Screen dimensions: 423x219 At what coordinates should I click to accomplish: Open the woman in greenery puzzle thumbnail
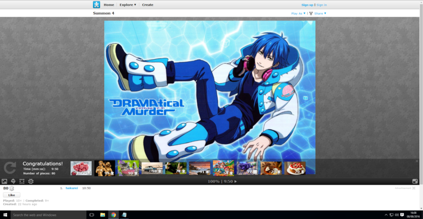[x=176, y=168]
